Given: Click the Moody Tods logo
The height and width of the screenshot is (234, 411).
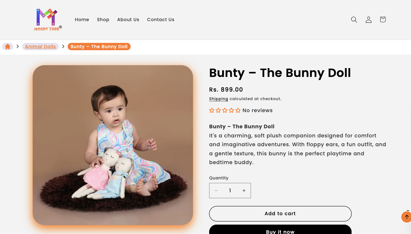Looking at the screenshot, I should [x=48, y=20].
